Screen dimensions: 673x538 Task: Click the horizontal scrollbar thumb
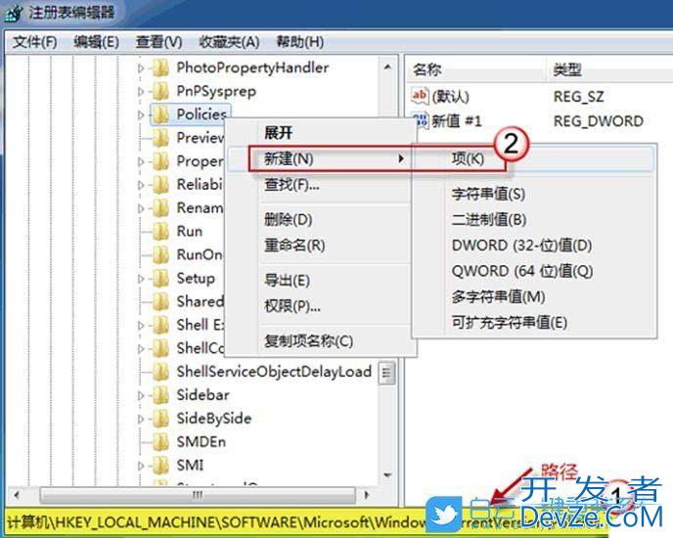point(198,495)
